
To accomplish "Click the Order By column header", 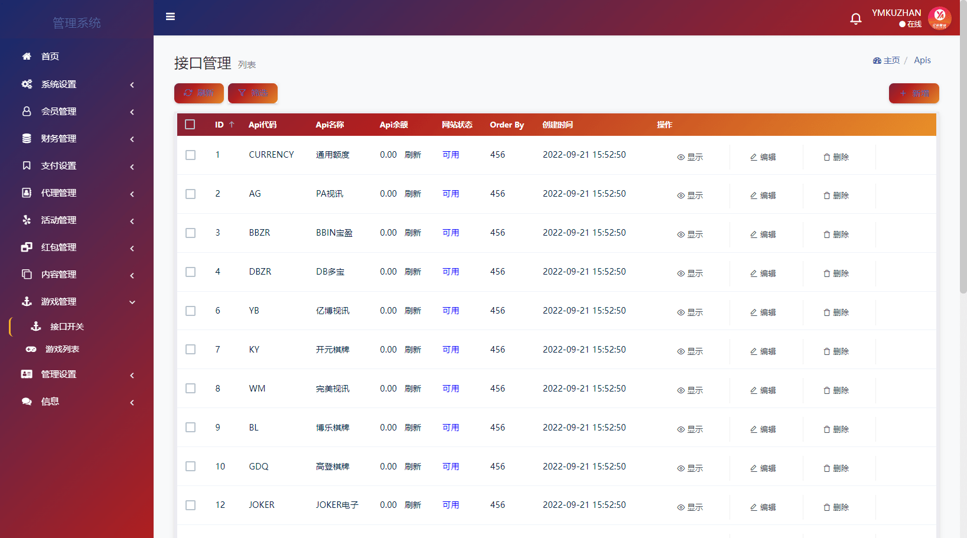I will [507, 125].
